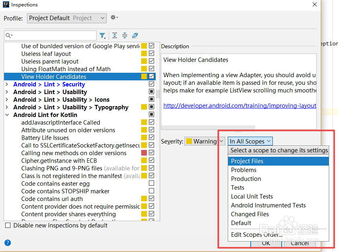
Task: Click the reset (eraser) toolbar icon
Action: [134, 36]
